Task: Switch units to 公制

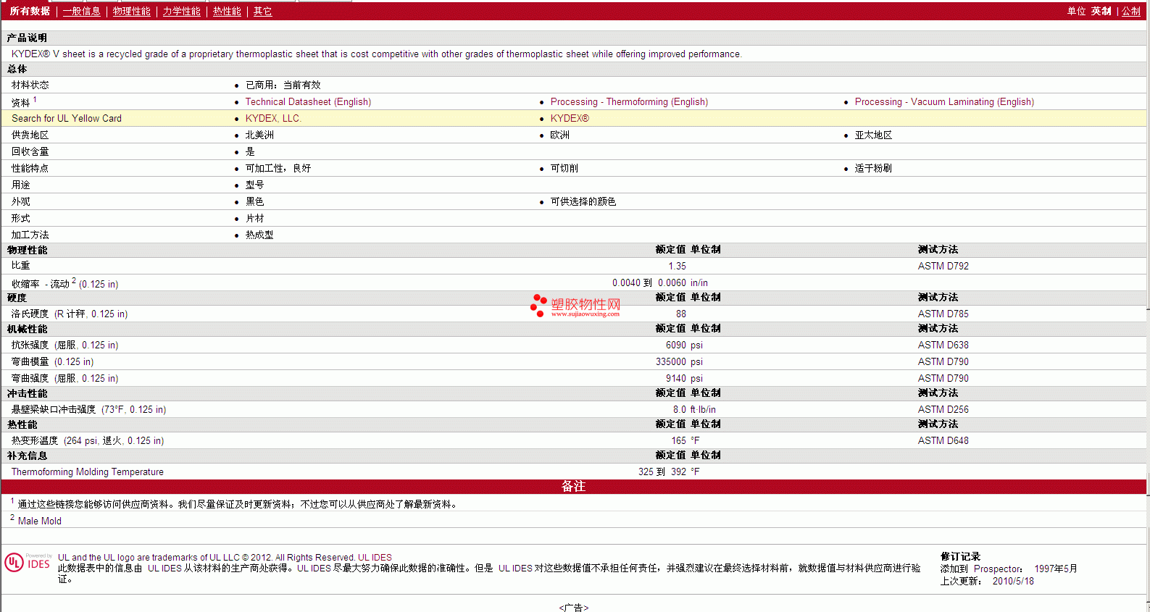Action: 1131,12
